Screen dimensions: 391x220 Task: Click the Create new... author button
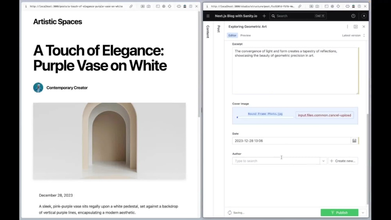343,161
